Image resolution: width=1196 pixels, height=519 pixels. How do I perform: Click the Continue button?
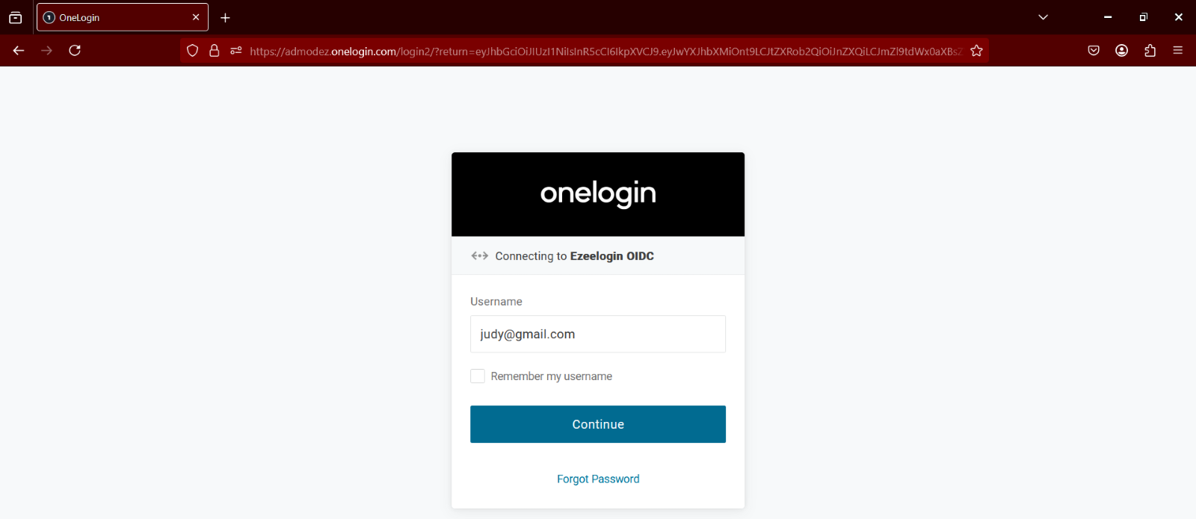(598, 424)
